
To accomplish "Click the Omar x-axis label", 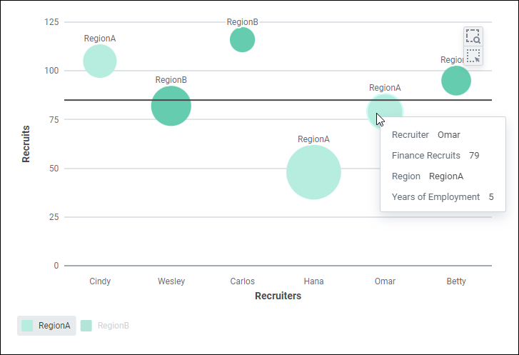I will coord(385,281).
